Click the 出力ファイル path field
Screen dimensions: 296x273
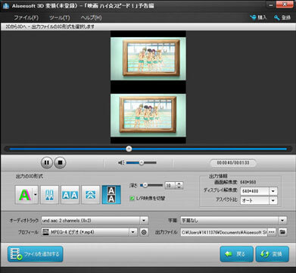click(224, 232)
